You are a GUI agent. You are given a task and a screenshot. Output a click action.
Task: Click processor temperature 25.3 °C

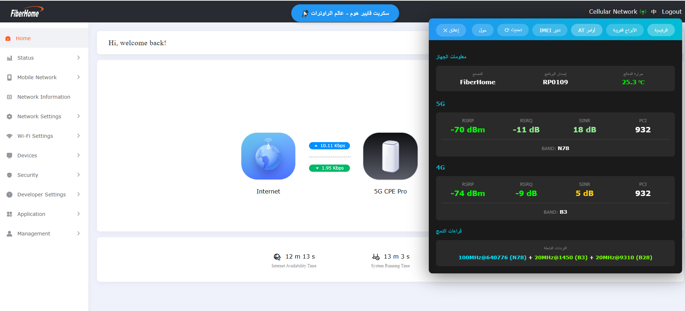633,82
